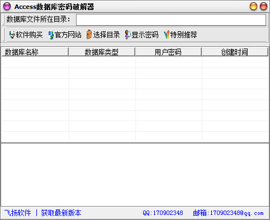Click the 选择目录 label text

click(106, 35)
